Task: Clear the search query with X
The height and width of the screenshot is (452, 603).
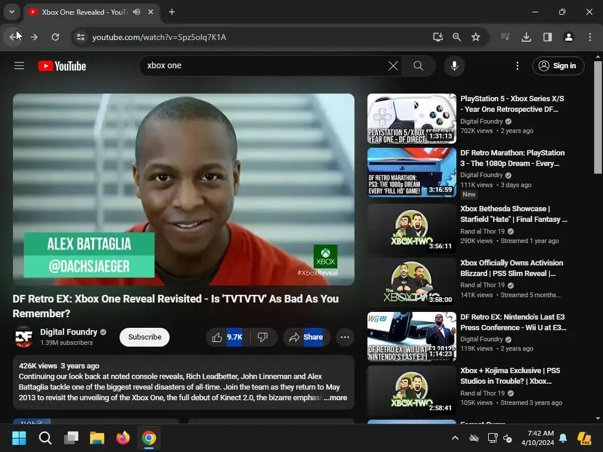Action: [393, 66]
